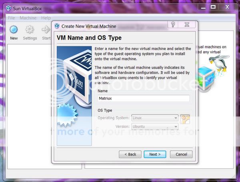Click the dialog's help question mark
This screenshot has height=182, width=240.
pyautogui.click(x=173, y=24)
